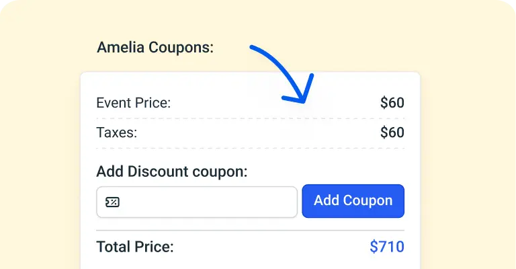Click the Taxes label
516x269 pixels.
[x=117, y=132]
